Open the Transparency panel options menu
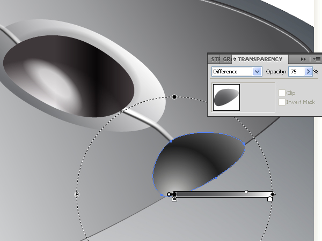The width and height of the screenshot is (322, 241). 317,59
